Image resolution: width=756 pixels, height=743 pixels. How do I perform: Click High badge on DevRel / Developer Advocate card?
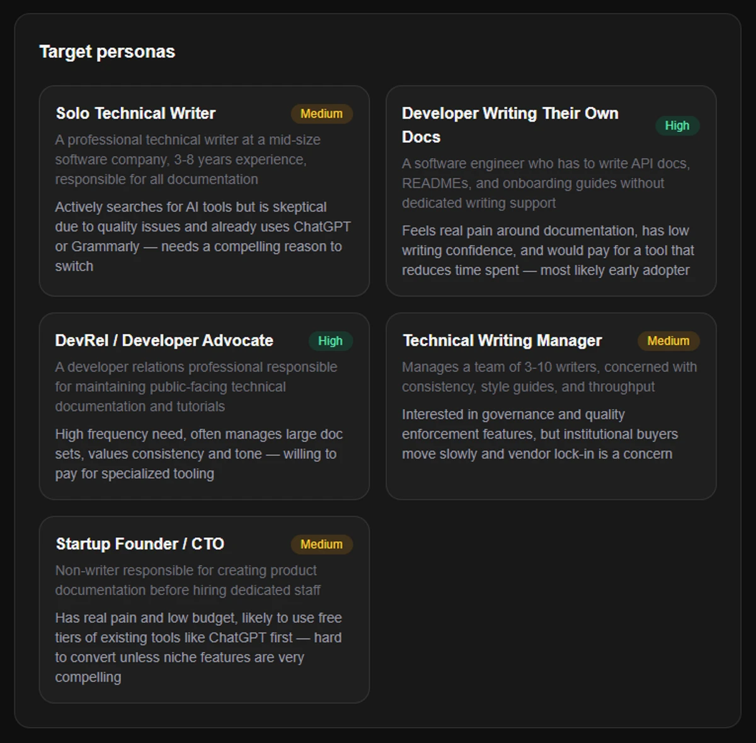click(x=330, y=341)
